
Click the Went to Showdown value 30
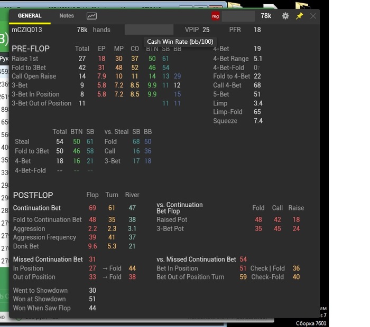click(92, 291)
